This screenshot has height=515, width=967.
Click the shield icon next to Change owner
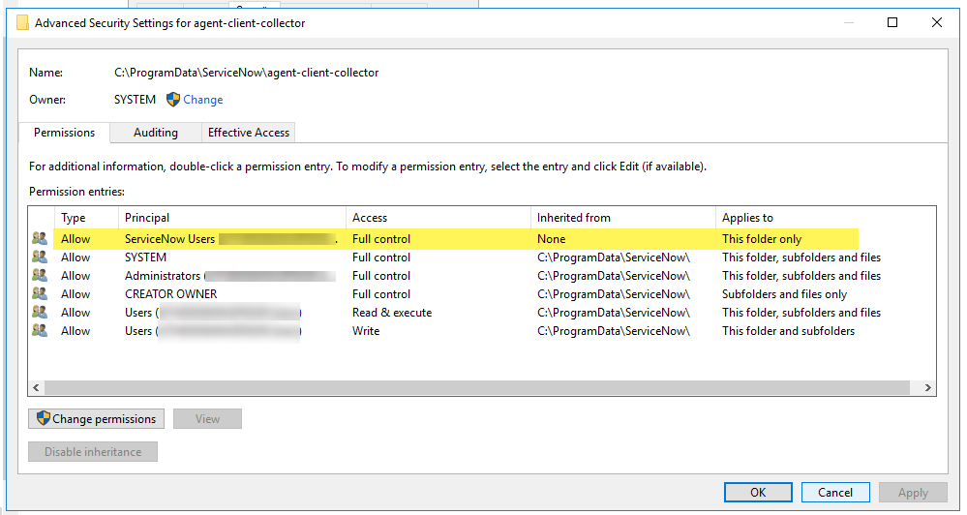[x=173, y=100]
